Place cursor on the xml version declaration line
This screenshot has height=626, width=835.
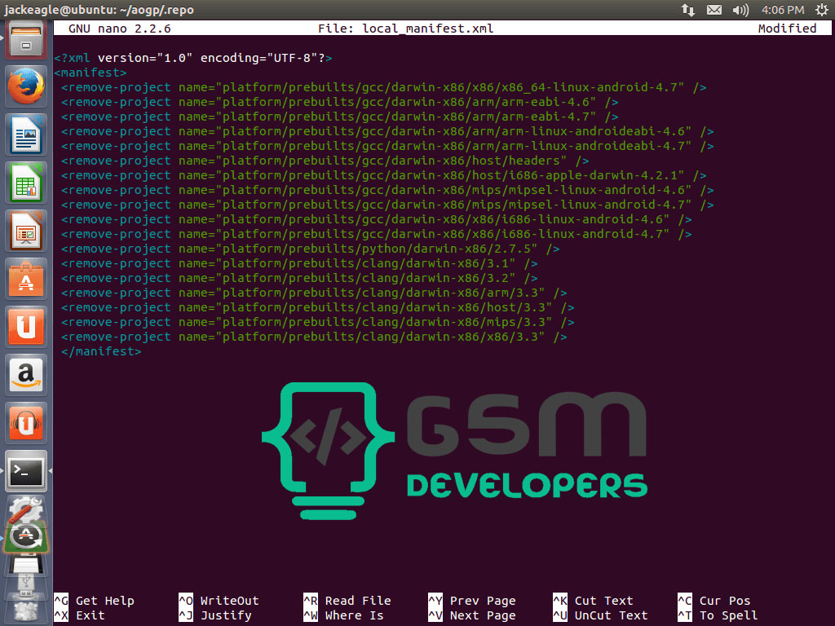click(193, 58)
